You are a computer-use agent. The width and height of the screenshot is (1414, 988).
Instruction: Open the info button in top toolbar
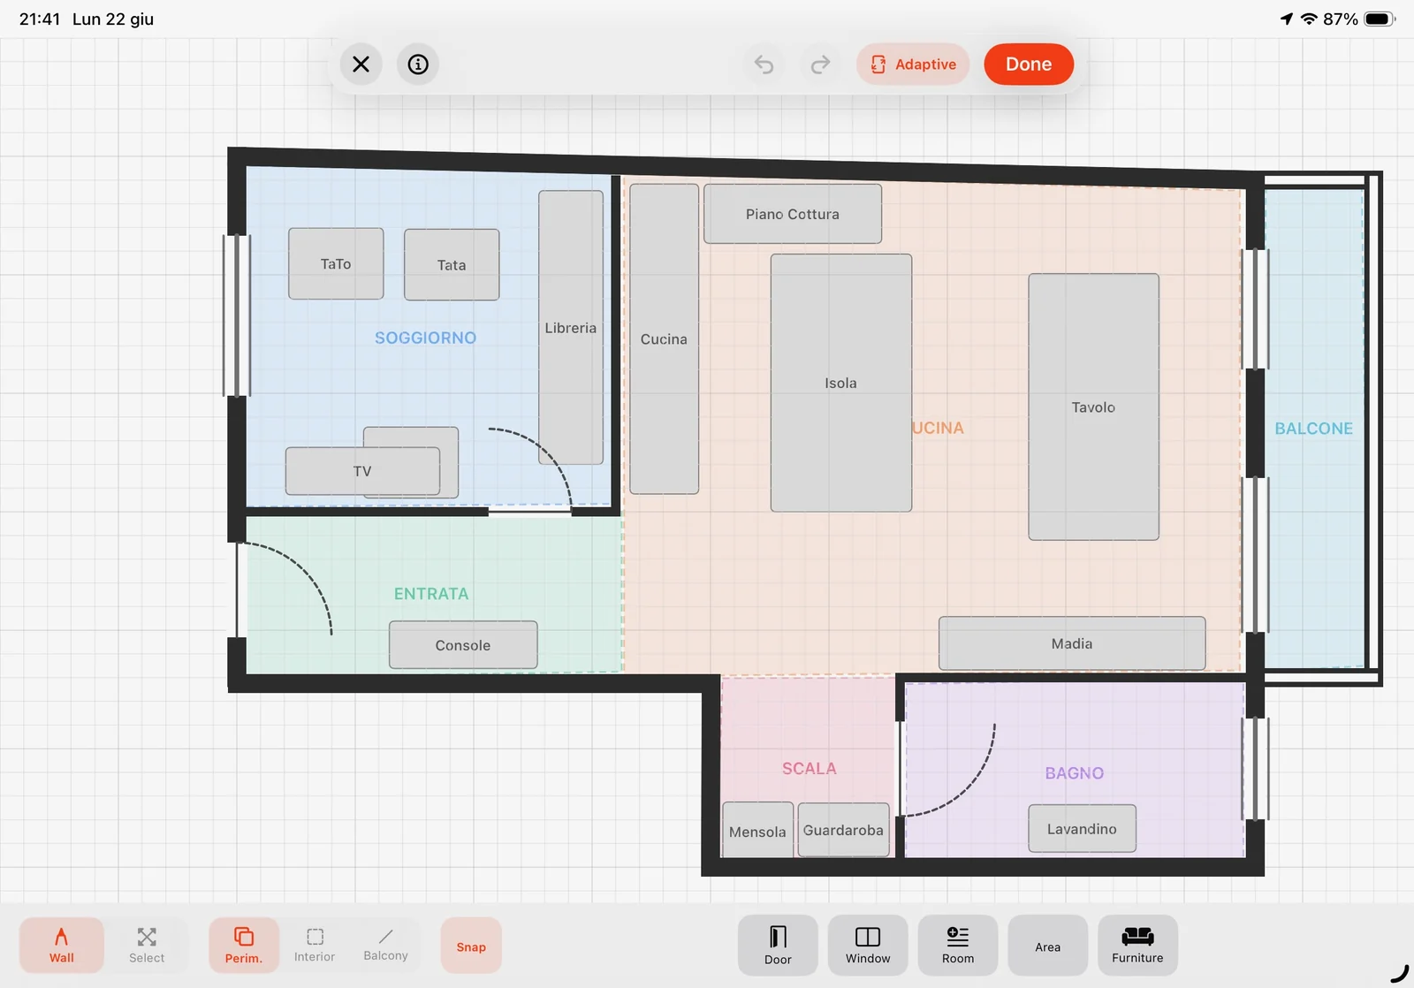point(418,65)
